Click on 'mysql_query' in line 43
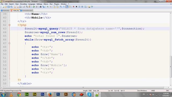 coord(48,29)
